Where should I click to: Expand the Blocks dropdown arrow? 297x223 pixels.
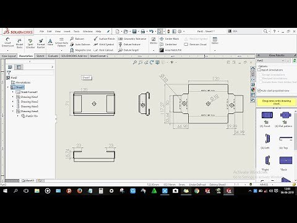(x=153, y=50)
